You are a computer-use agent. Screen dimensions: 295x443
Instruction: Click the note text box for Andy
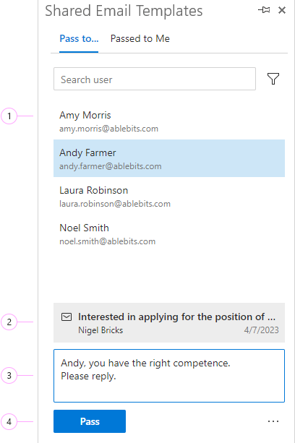[x=169, y=376]
